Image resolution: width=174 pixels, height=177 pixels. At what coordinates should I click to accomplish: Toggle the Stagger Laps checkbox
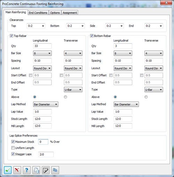click(13, 154)
